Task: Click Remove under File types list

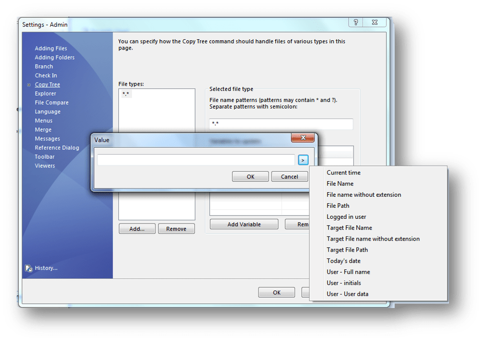Action: tap(176, 229)
